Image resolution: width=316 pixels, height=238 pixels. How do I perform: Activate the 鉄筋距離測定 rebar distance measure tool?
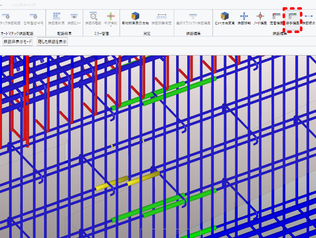(162, 18)
